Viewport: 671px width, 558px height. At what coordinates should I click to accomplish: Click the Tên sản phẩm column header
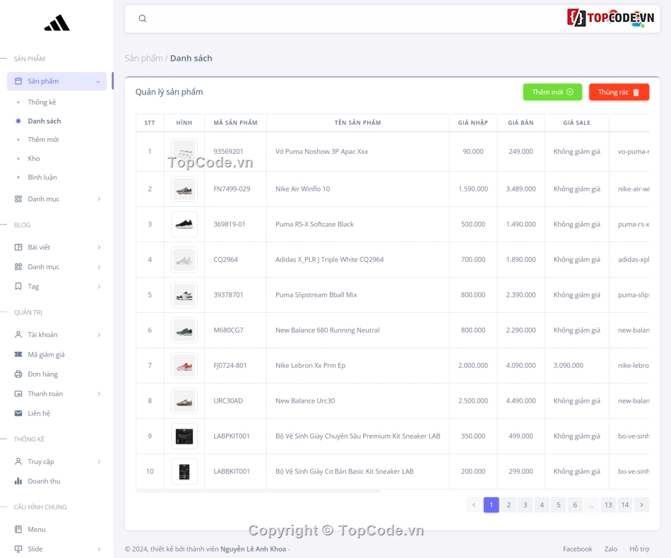coord(358,123)
